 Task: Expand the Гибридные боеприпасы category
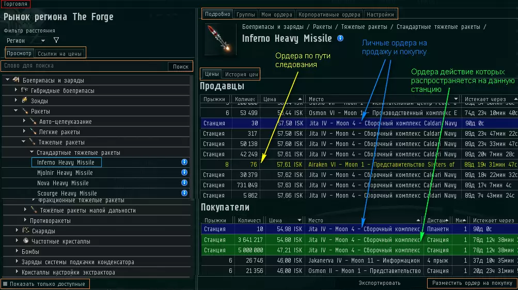pos(16,90)
